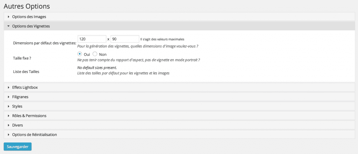Select the Non radio button
Image resolution: width=358 pixels, height=154 pixels.
pos(95,54)
